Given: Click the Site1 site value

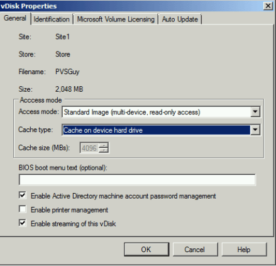Looking at the screenshot, I should tap(62, 36).
